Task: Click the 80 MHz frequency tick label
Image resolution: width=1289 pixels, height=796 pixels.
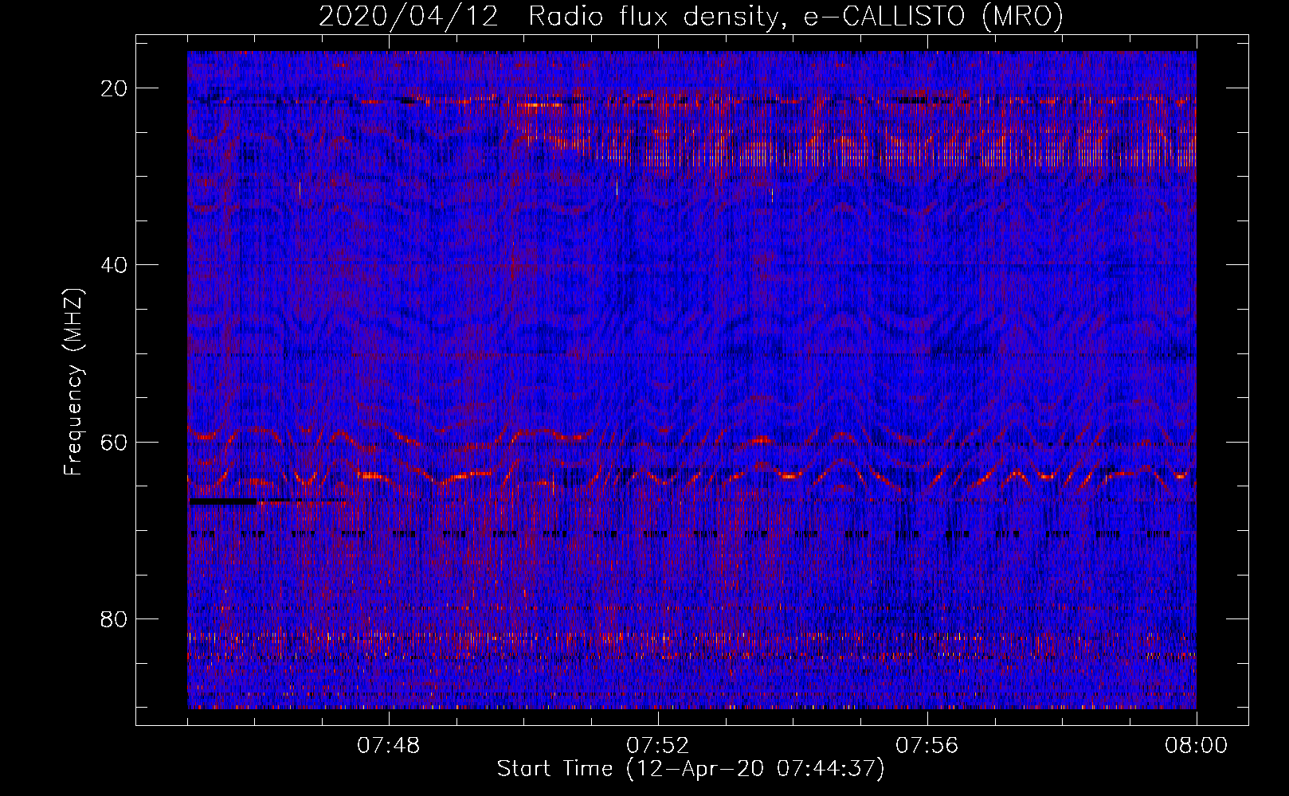Action: (115, 618)
